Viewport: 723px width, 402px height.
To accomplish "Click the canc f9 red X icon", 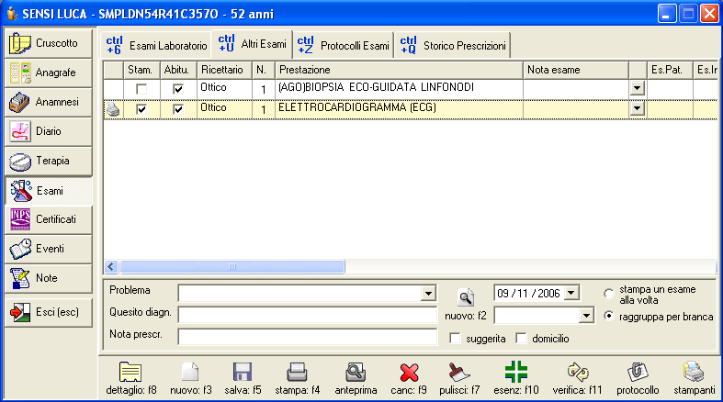I will [x=410, y=372].
